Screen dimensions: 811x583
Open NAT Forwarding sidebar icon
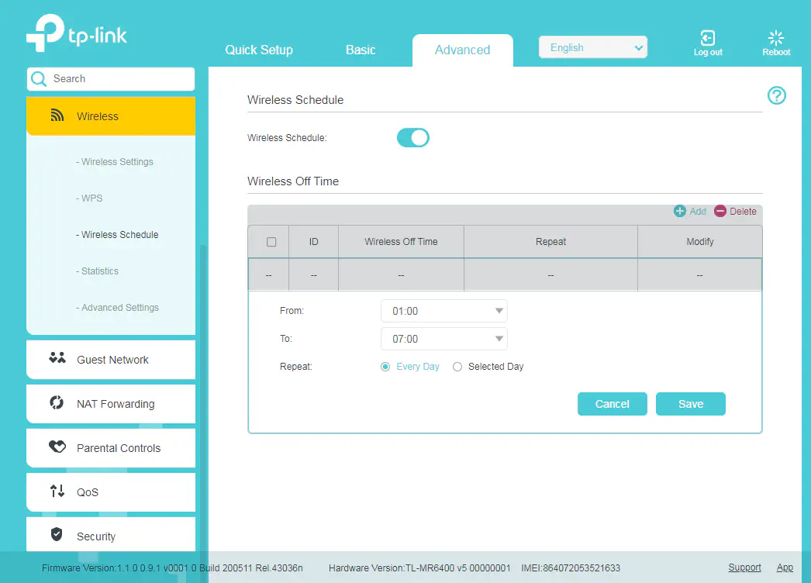(57, 403)
